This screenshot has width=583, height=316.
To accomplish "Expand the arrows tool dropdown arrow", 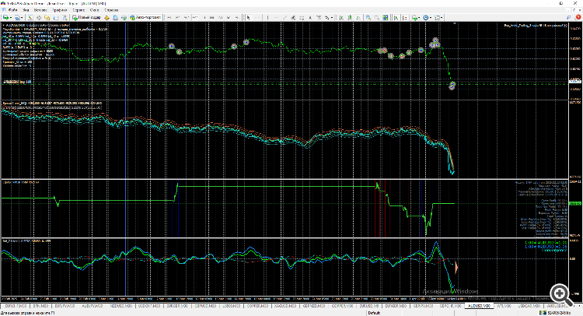I will tap(332, 17).
